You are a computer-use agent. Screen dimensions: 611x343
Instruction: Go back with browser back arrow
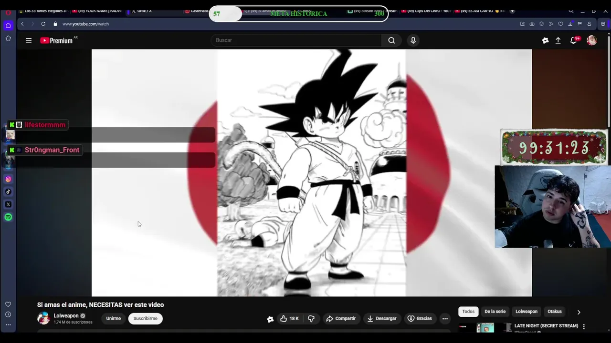[22, 24]
